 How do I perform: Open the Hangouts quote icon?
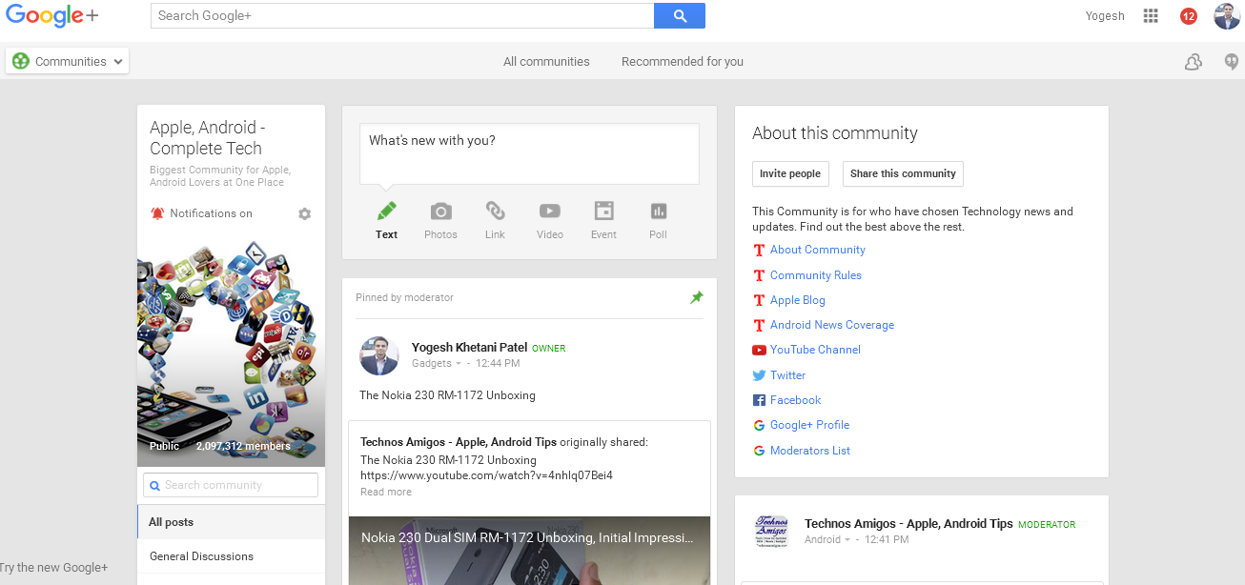1232,62
